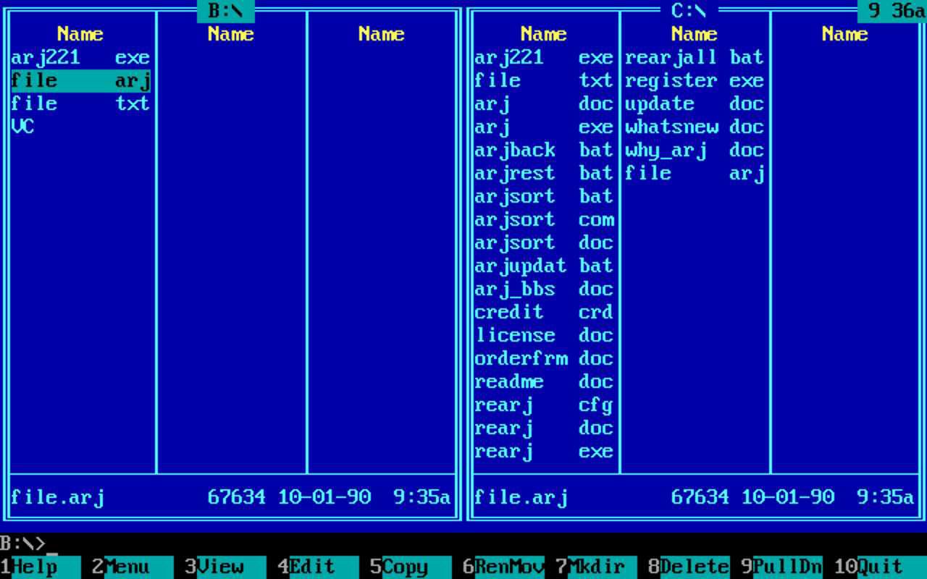Select arjsort com file
Viewport: 927px width, 579px height.
pyautogui.click(x=544, y=219)
